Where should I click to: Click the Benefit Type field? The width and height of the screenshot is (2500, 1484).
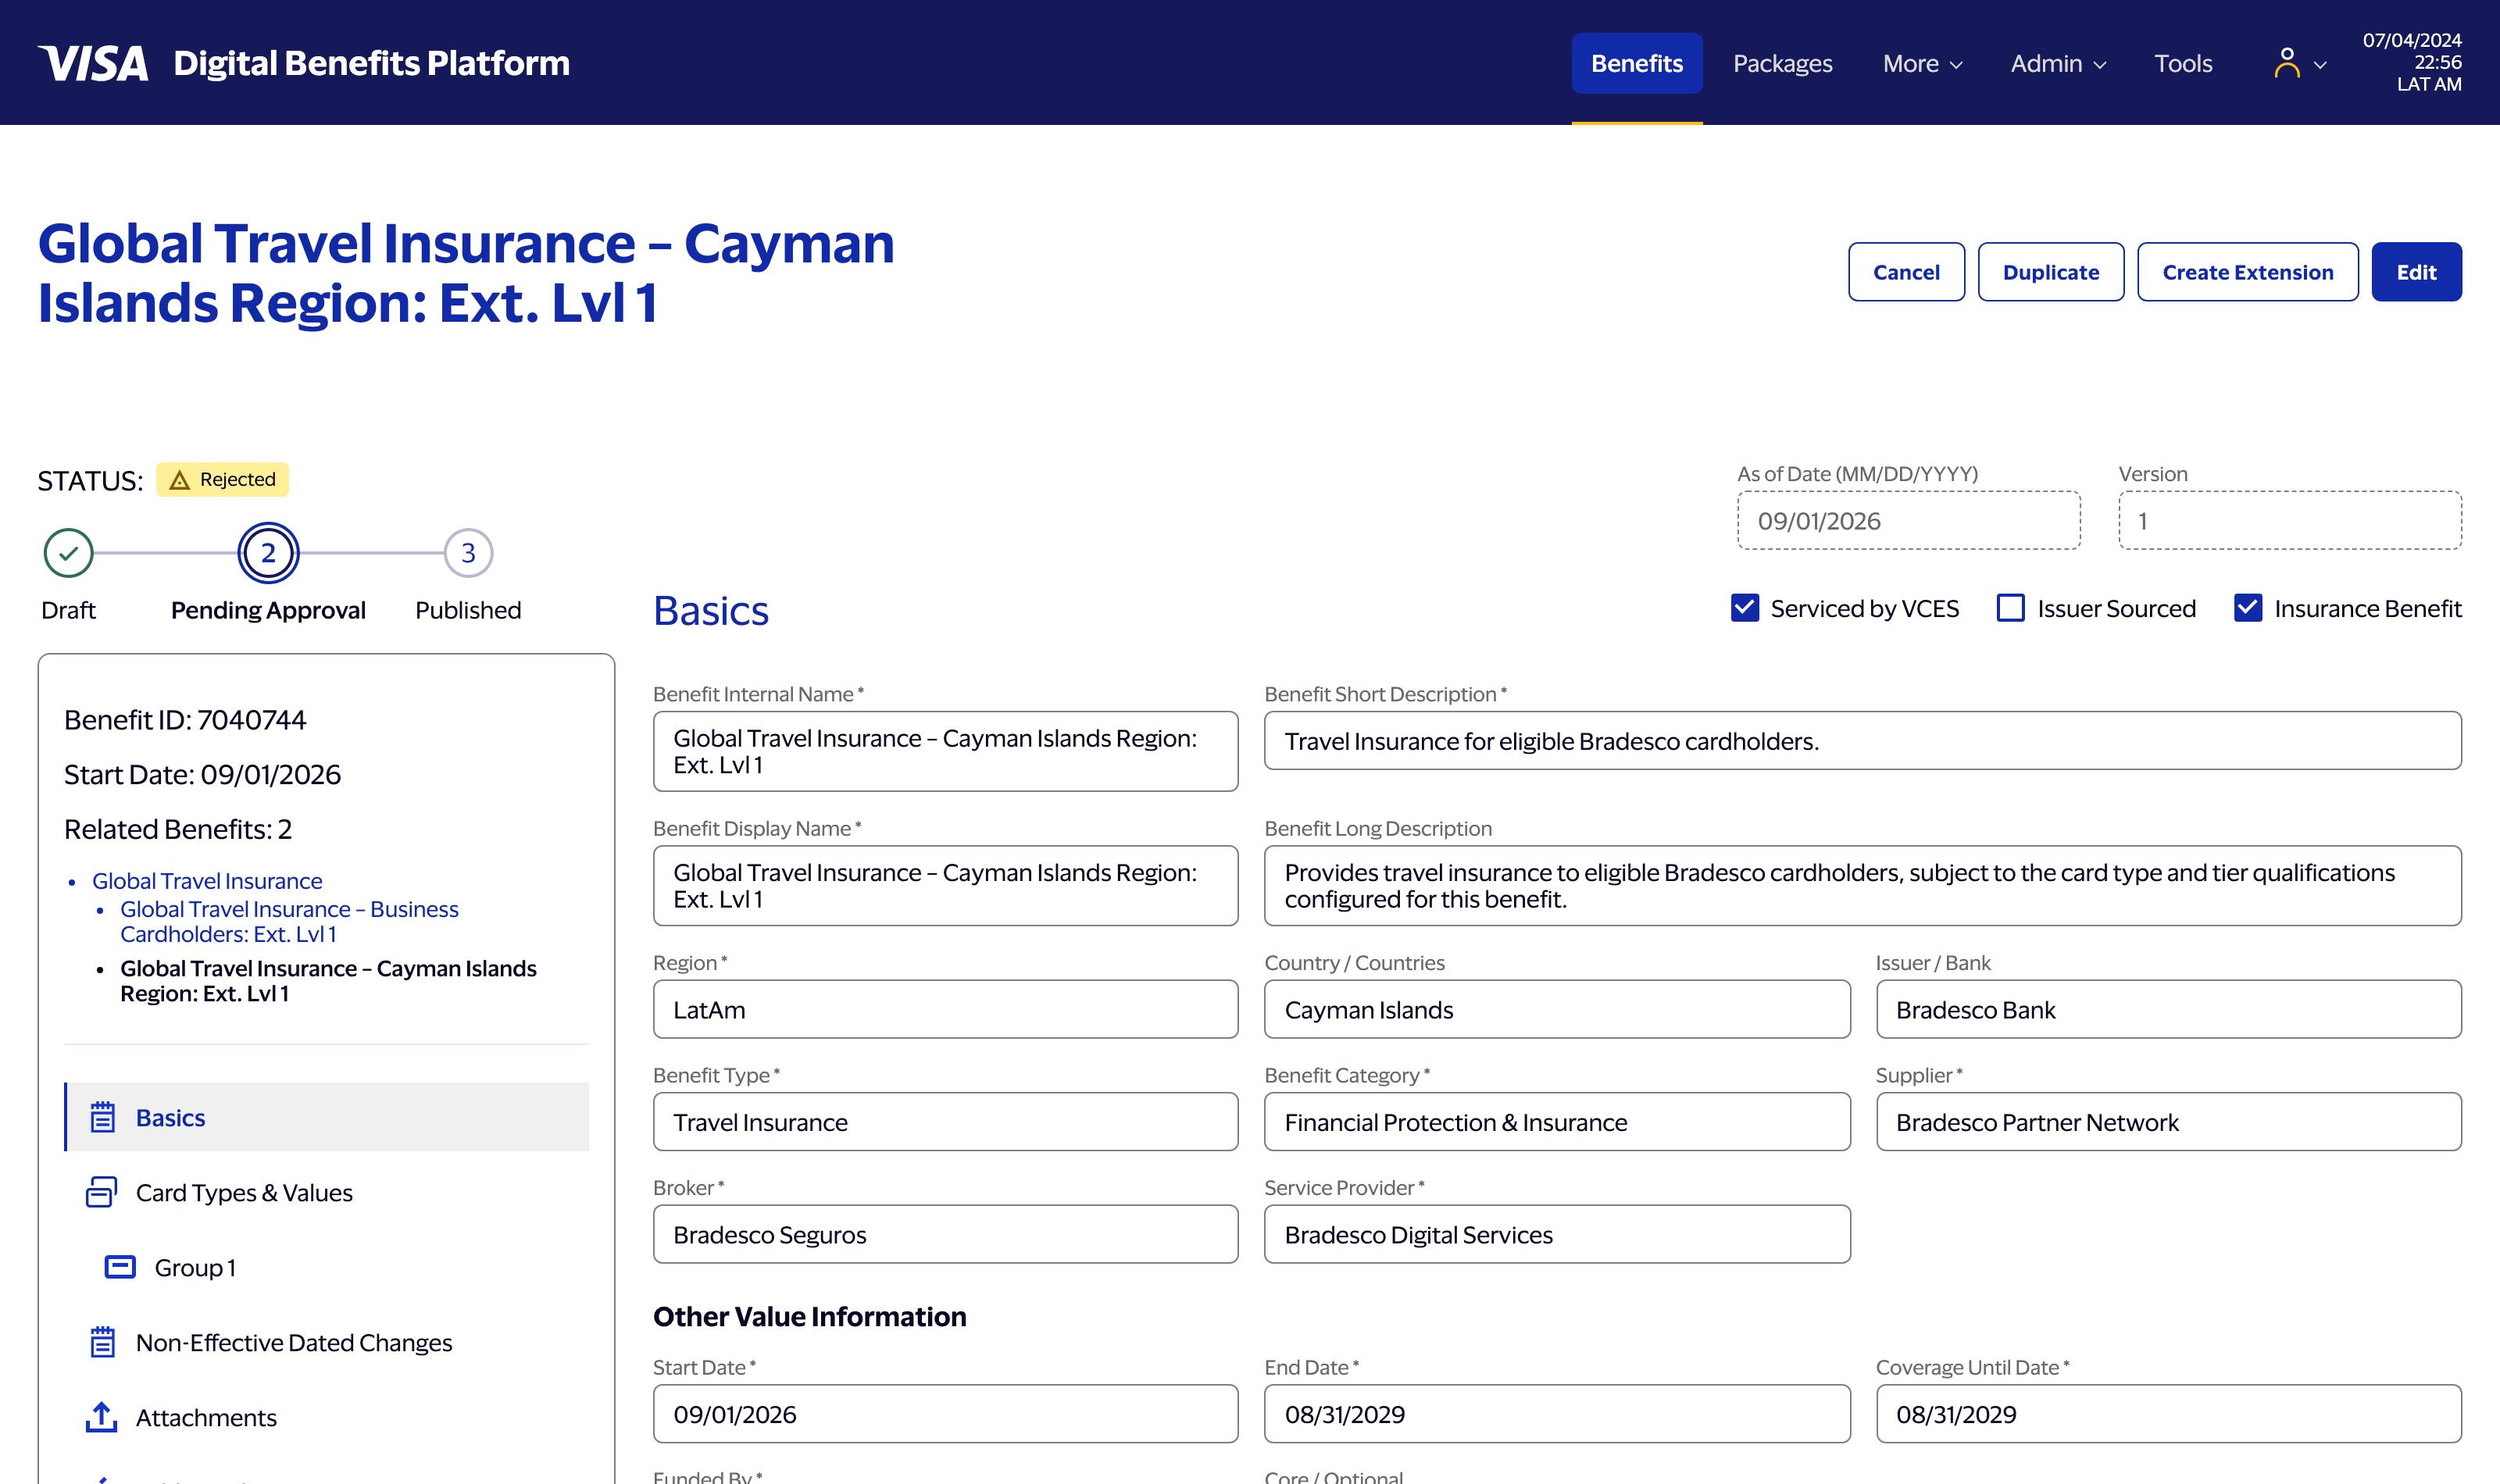tap(945, 1122)
